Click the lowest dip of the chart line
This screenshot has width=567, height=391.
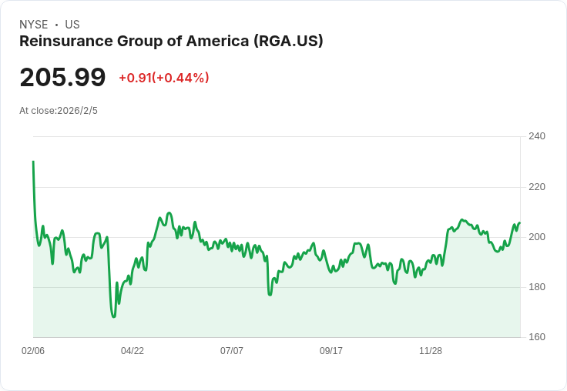click(114, 317)
